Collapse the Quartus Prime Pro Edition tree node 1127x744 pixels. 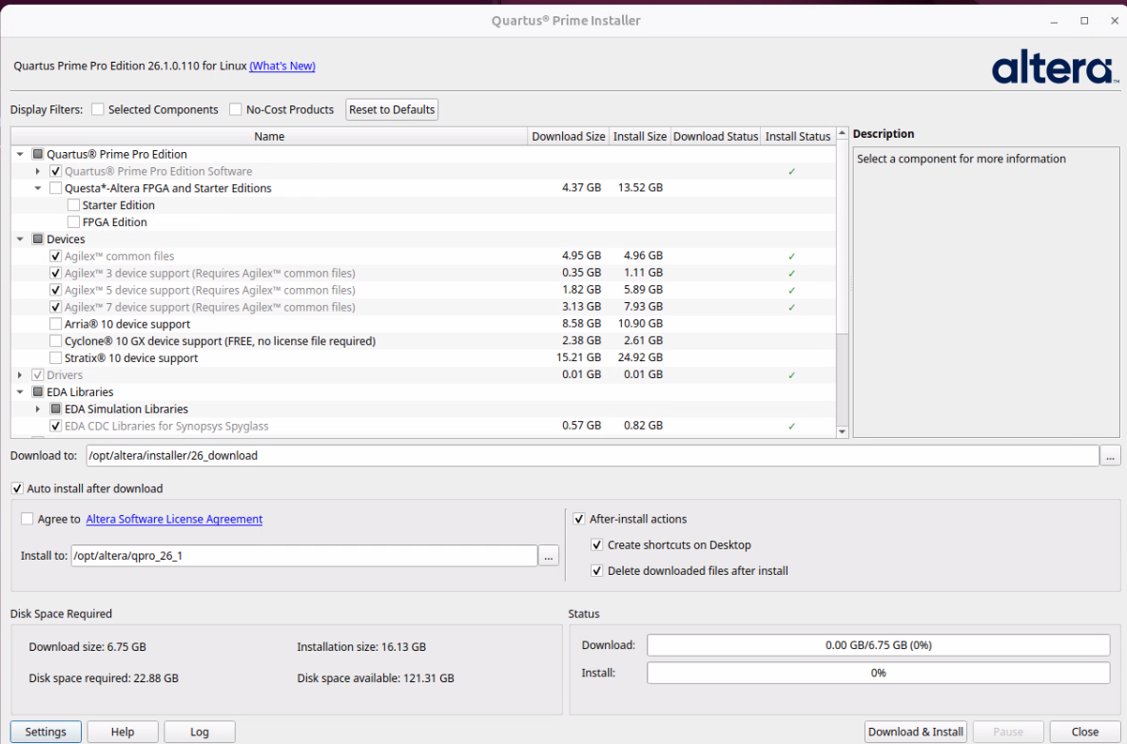pos(20,154)
